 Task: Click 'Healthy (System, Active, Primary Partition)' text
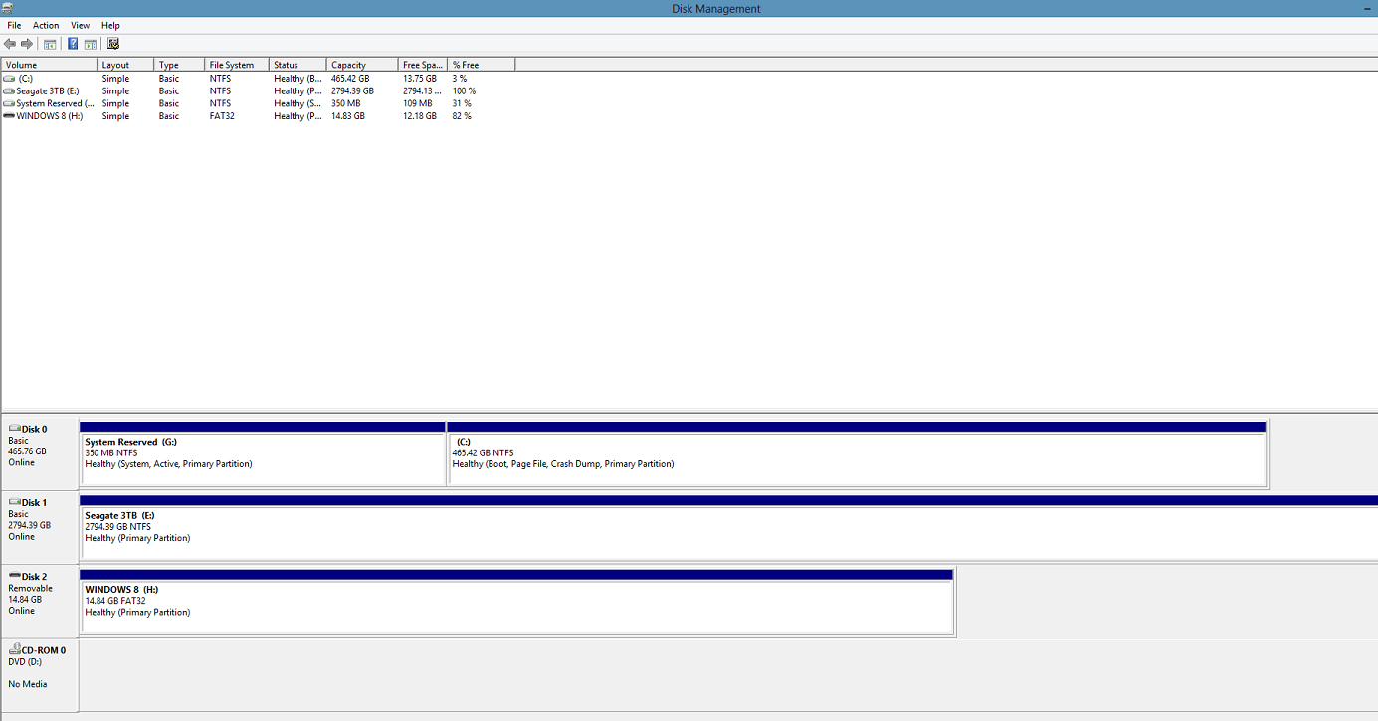(169, 464)
